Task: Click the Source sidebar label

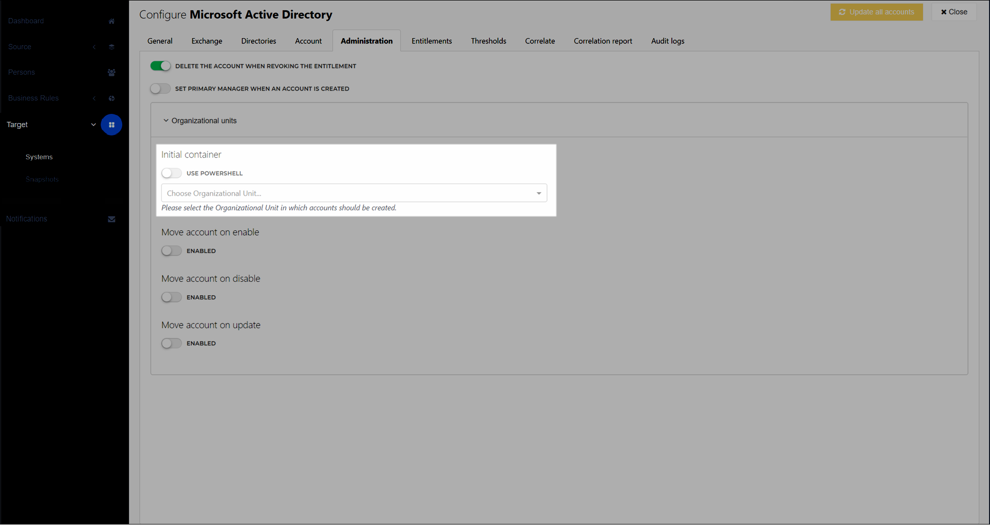Action: tap(20, 47)
